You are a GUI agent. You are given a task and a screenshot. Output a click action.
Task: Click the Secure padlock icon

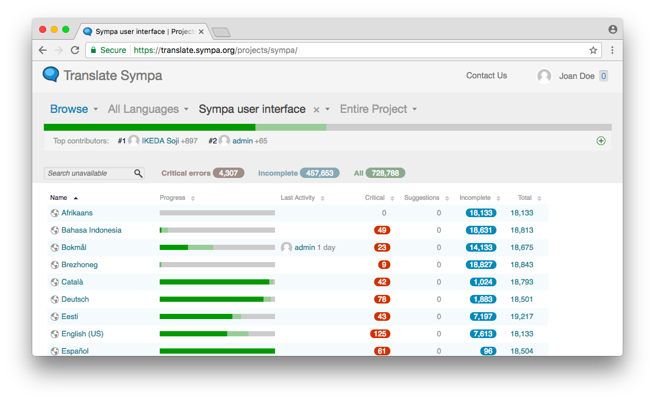click(x=93, y=50)
